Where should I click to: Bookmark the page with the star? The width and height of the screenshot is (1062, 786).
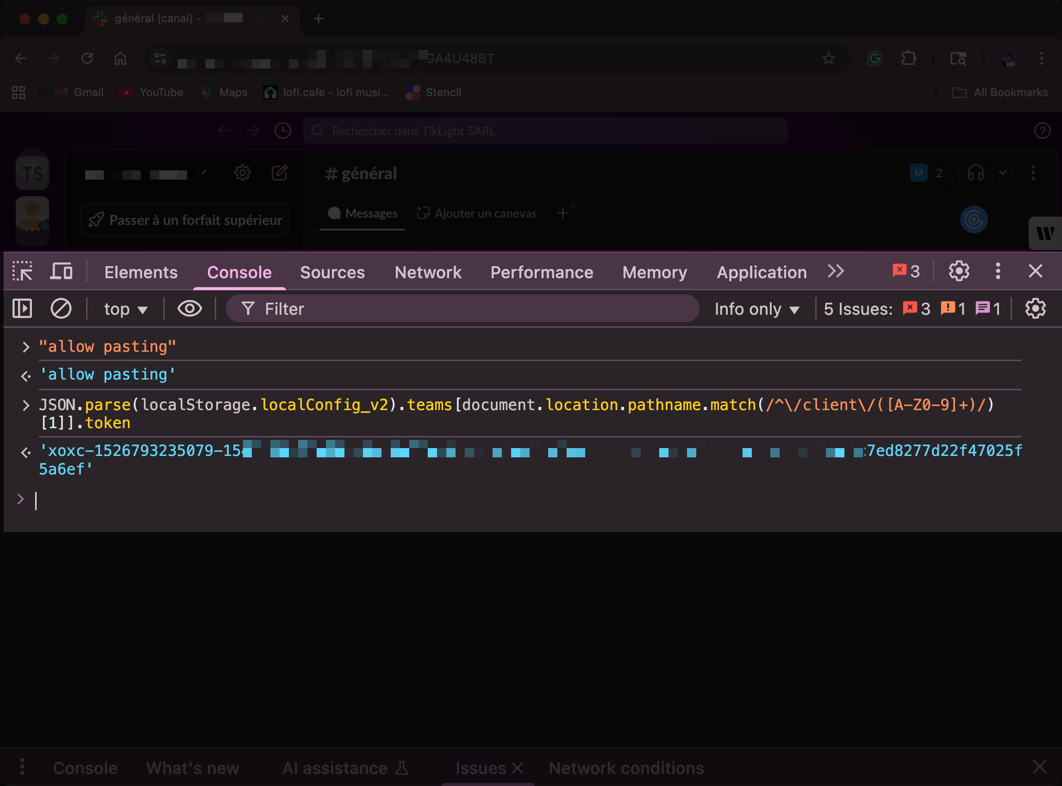(828, 58)
